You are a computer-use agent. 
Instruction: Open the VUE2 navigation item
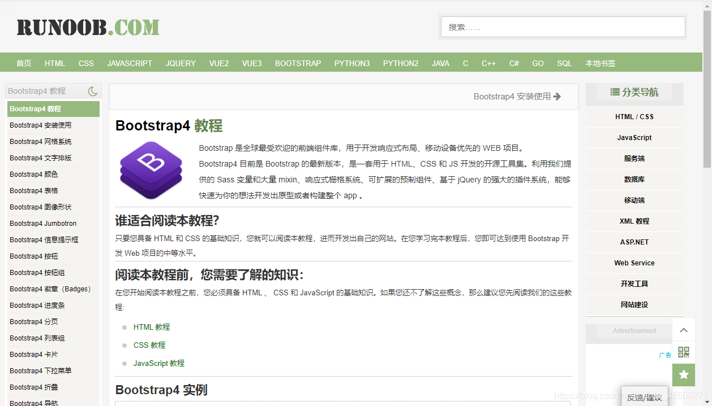219,63
